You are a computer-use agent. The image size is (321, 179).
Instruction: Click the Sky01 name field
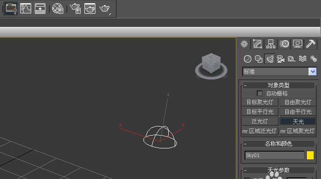pyautogui.click(x=274, y=155)
